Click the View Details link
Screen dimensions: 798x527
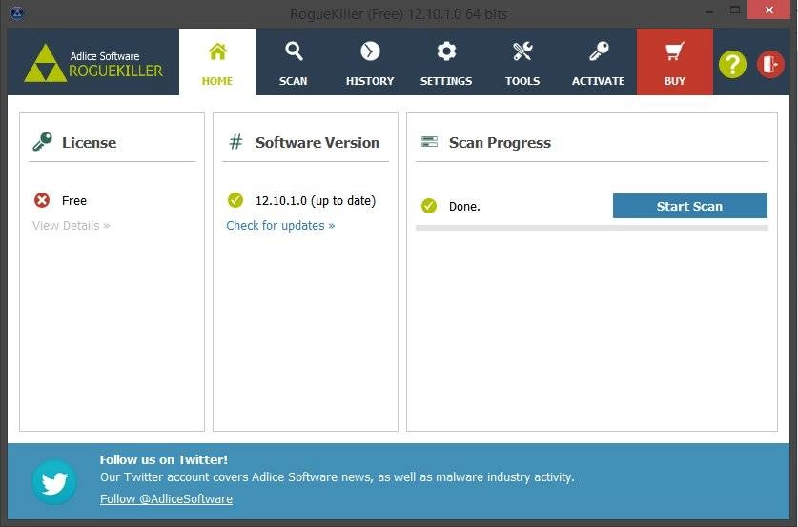pos(72,225)
